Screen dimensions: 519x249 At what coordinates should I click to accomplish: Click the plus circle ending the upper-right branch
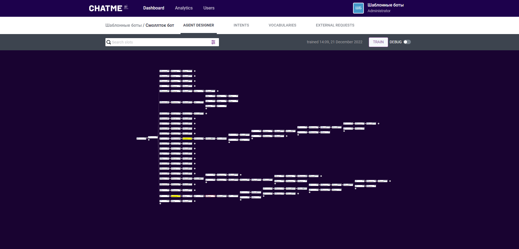click(378, 124)
